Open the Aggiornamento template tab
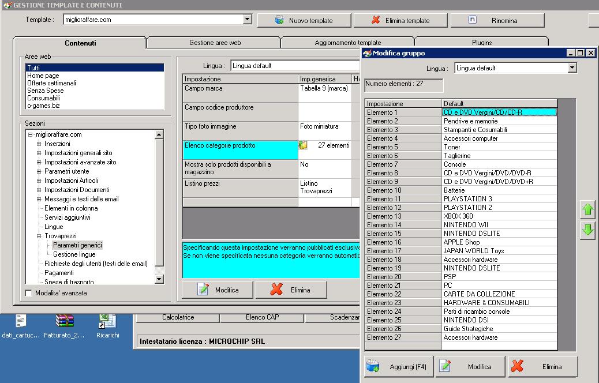 (x=347, y=43)
